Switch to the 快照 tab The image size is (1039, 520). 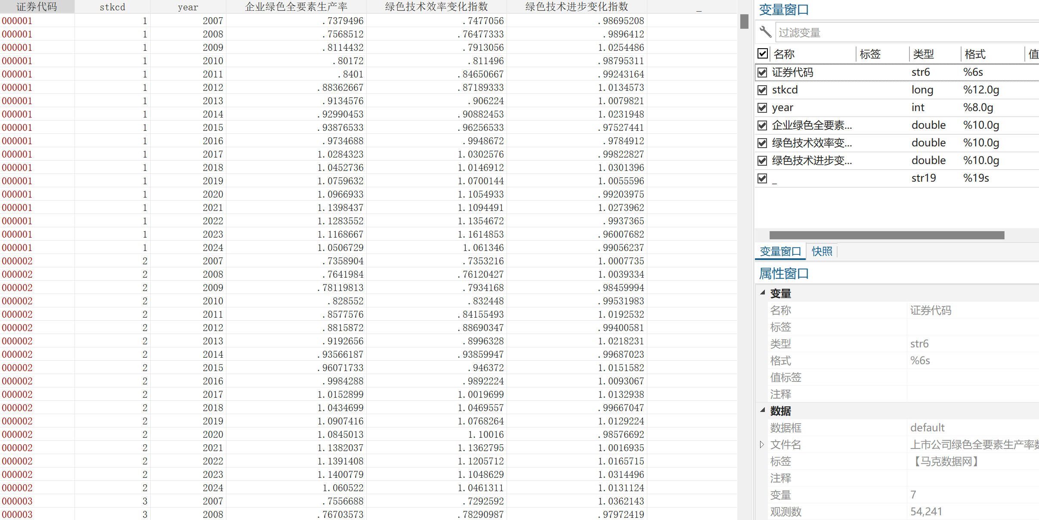(x=822, y=251)
